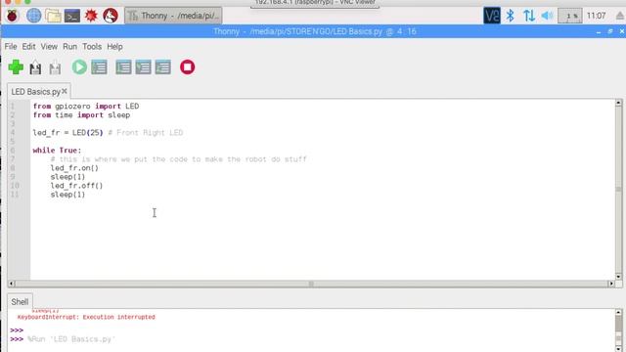Open the View menu
The height and width of the screenshot is (352, 626).
(x=49, y=47)
